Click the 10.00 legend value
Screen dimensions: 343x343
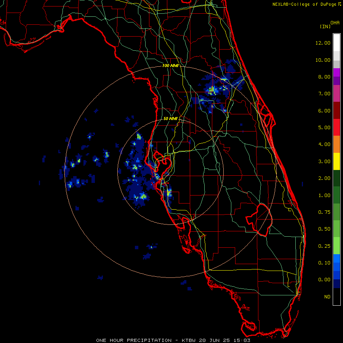point(323,60)
